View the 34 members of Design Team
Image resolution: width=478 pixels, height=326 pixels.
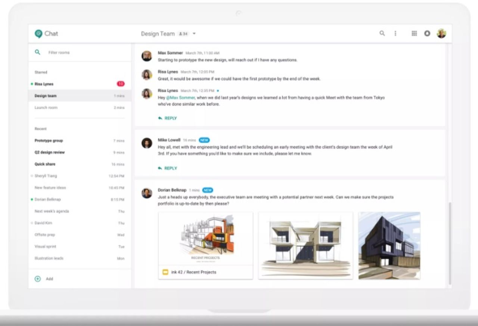[184, 33]
